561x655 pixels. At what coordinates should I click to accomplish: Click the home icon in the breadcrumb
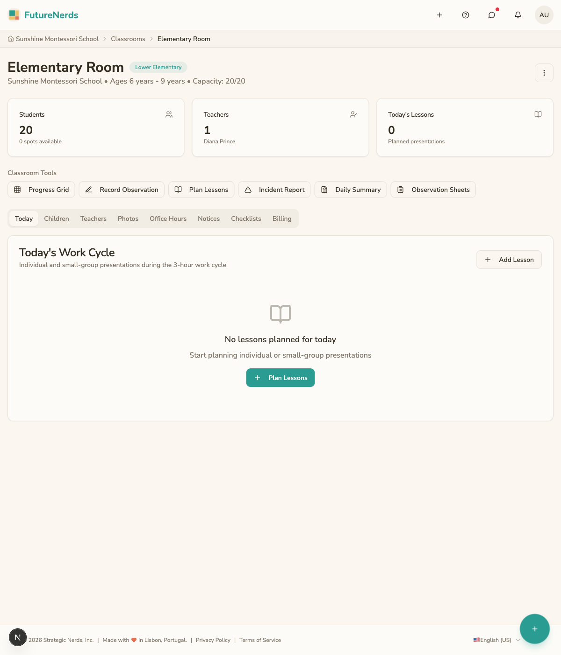pos(11,39)
